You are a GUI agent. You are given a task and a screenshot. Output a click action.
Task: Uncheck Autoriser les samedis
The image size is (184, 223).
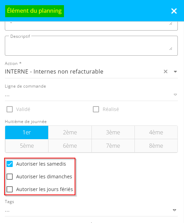10,164
